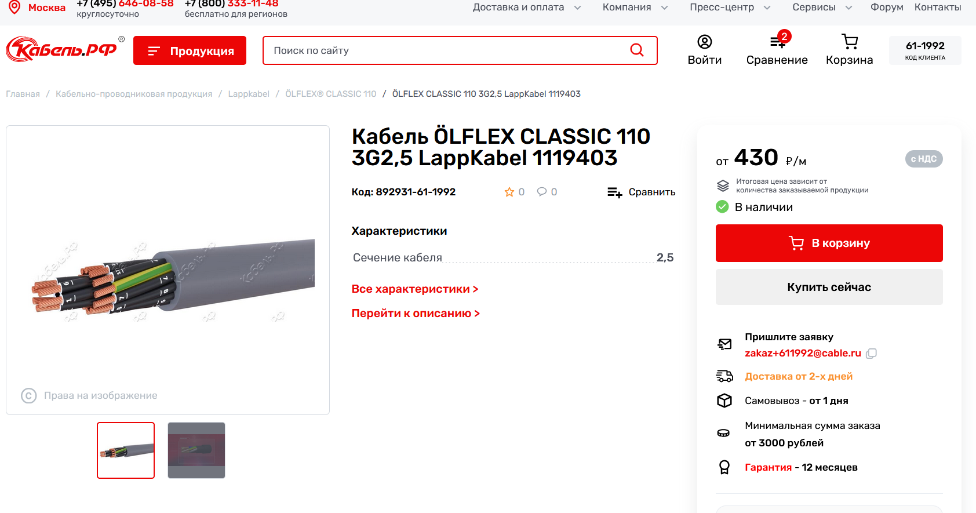
Task: Add product to comparison with Сравнить
Action: pyautogui.click(x=641, y=192)
